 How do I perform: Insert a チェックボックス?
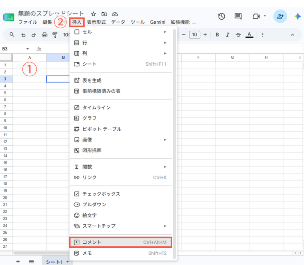coord(121,194)
